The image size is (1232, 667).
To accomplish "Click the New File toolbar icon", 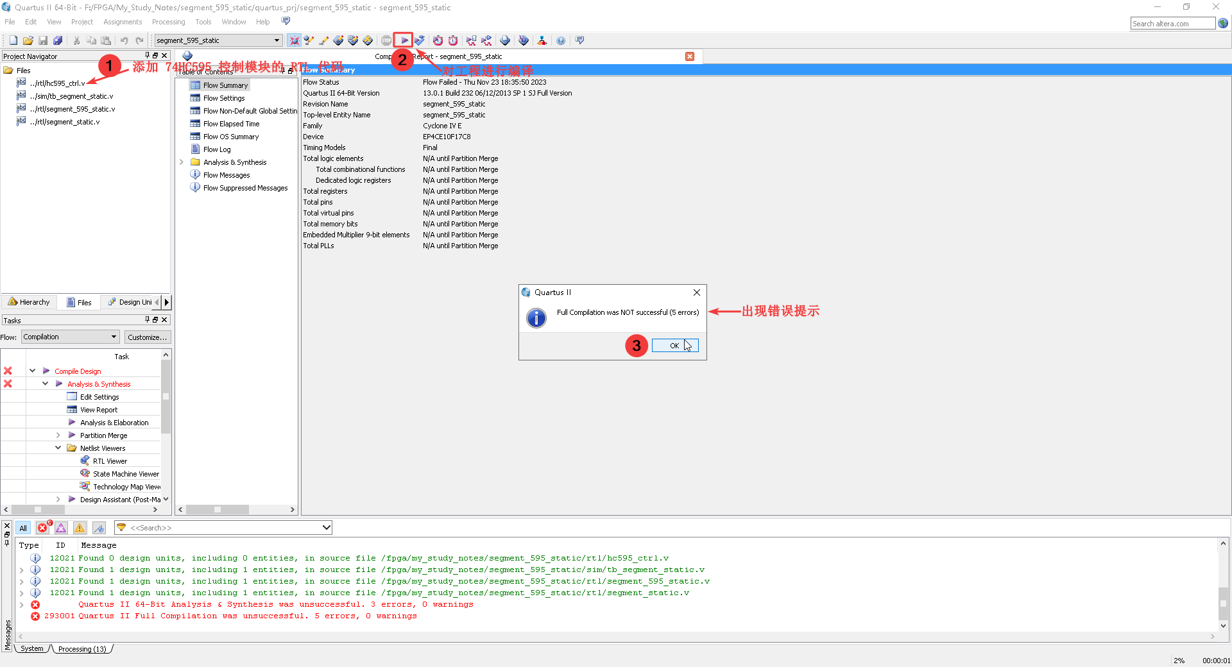I will (13, 40).
